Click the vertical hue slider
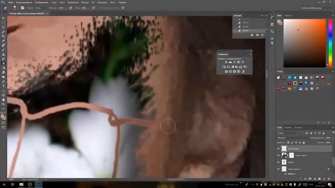 pos(330,43)
